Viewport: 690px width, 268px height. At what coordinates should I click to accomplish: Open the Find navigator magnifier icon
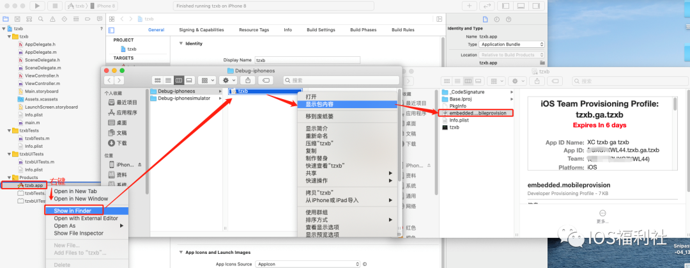click(x=40, y=19)
